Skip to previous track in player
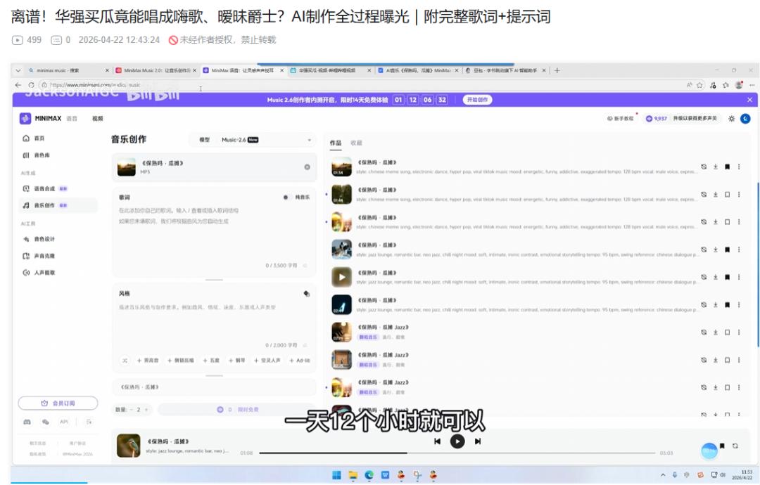The image size is (760, 485). tap(437, 441)
